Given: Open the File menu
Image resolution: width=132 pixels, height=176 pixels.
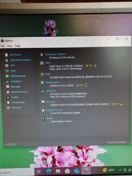Looking at the screenshot, I should coord(2,46).
